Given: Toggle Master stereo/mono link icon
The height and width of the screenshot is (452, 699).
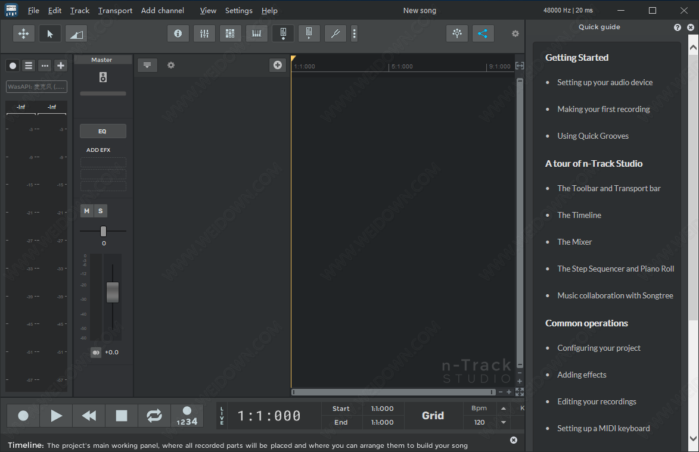Looking at the screenshot, I should click(96, 352).
